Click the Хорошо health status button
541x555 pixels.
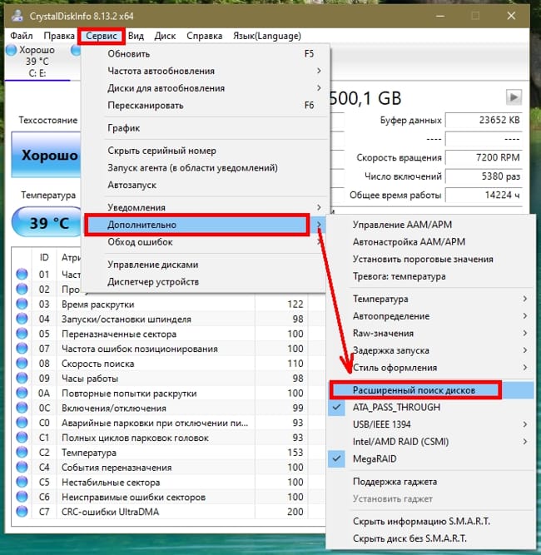point(46,155)
